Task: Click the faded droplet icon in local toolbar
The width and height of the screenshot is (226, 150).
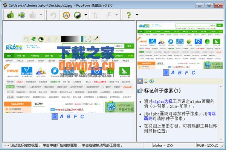Action: [49, 39]
